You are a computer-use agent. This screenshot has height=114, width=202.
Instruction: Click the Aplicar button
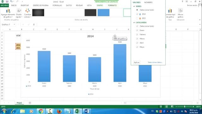click(137, 62)
